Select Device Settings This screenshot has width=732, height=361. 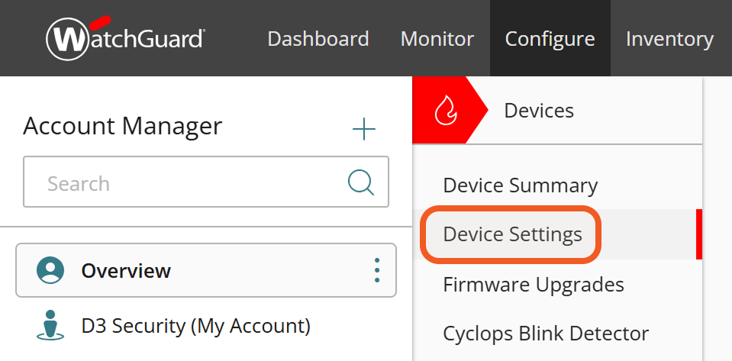512,234
